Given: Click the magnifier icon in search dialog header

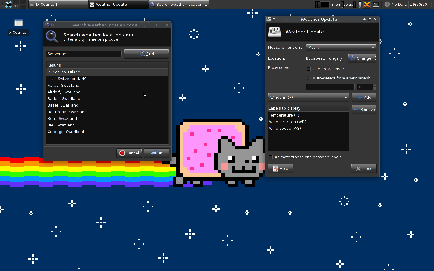Looking at the screenshot, I should 52,37.
